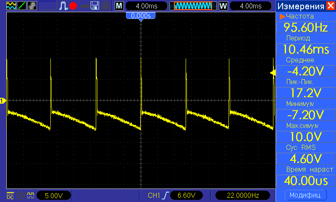Click the gray persistence waveform icon
Image resolution: width=336 pixels, height=202 pixels.
pyautogui.click(x=31, y=6)
